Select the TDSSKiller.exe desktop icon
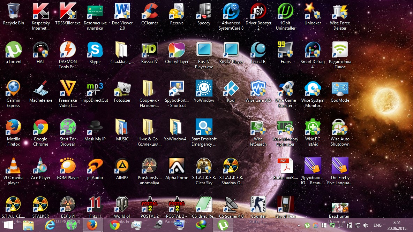The height and width of the screenshot is (232, 413). click(x=68, y=11)
